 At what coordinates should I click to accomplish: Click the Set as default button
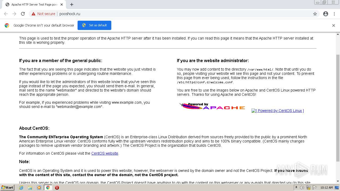(94, 25)
